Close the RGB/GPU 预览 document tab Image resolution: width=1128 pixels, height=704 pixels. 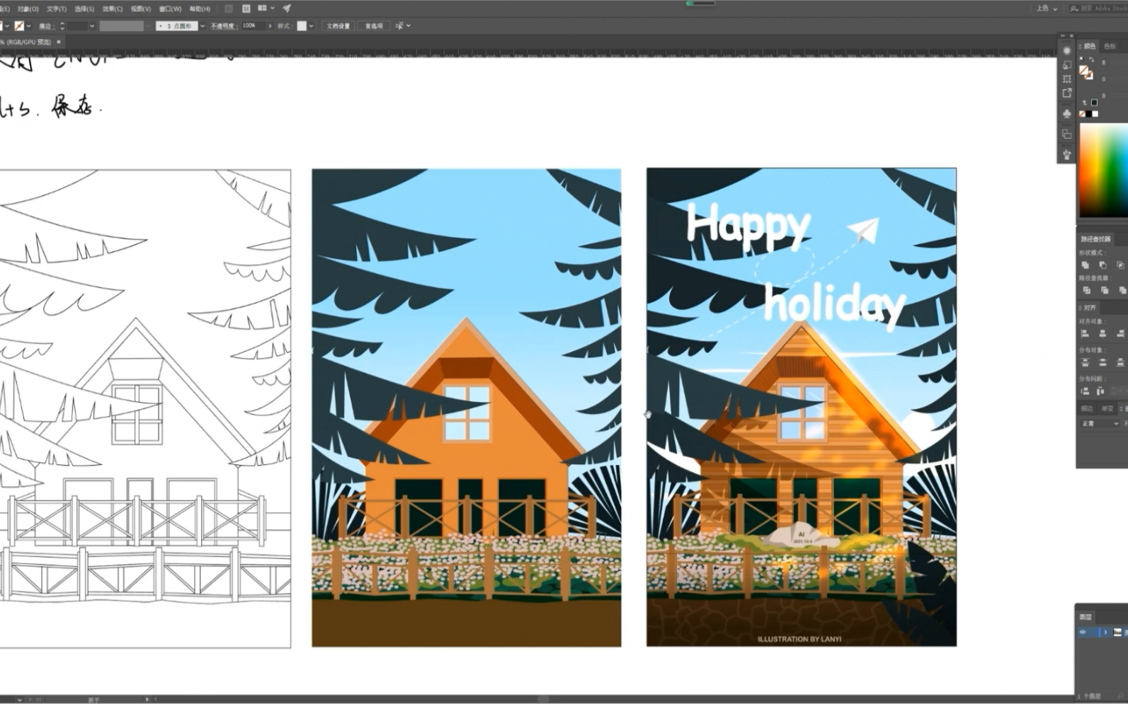click(59, 42)
